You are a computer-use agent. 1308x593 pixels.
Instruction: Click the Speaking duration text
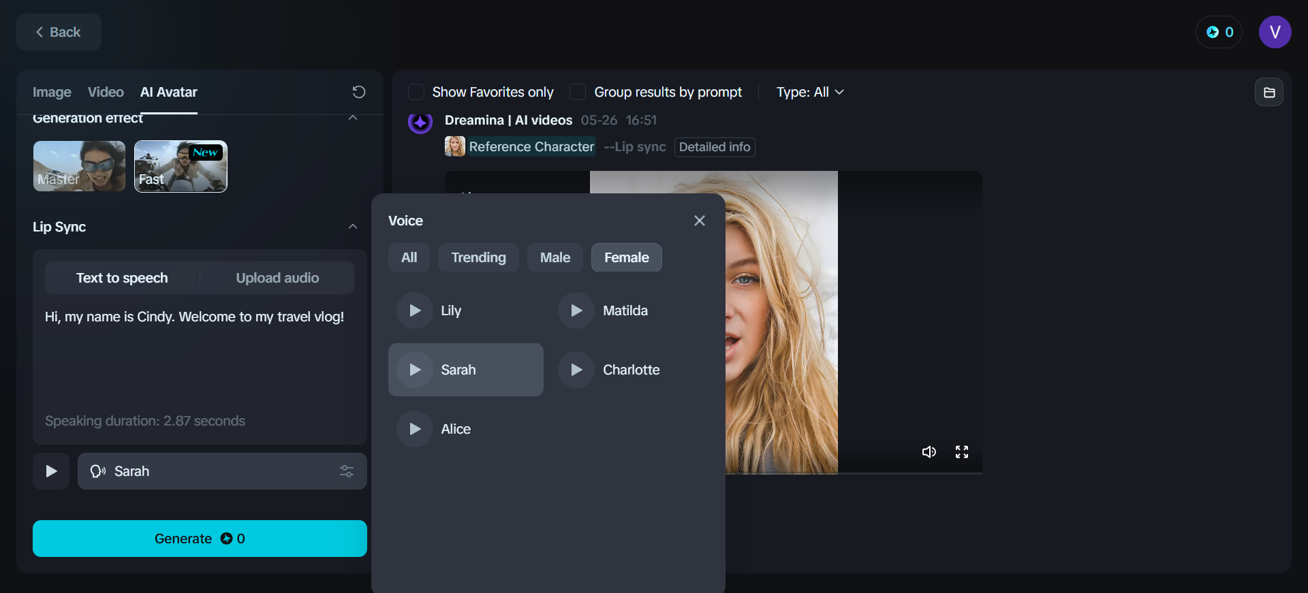tap(145, 421)
